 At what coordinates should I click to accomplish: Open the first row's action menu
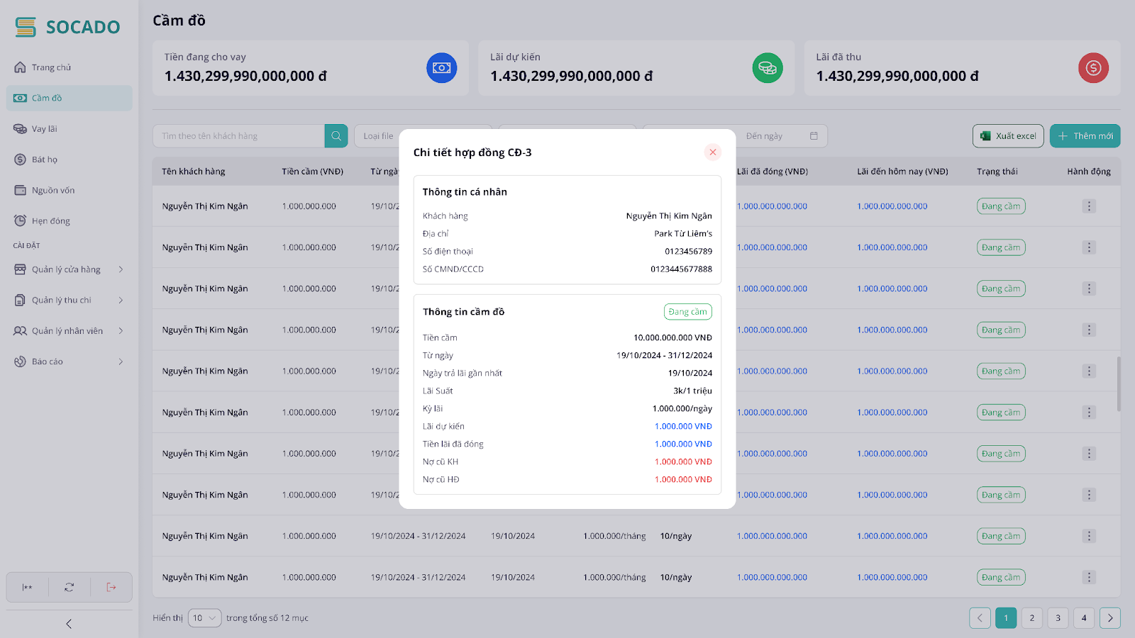[1089, 206]
